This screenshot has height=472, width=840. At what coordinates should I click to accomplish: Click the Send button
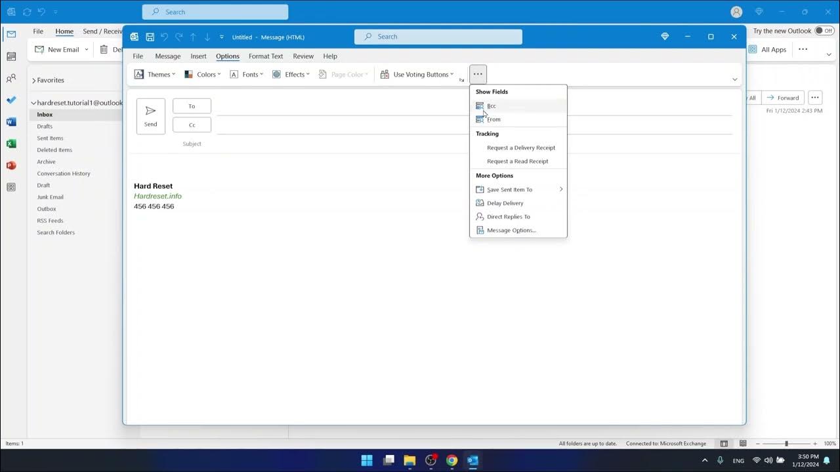(x=150, y=116)
